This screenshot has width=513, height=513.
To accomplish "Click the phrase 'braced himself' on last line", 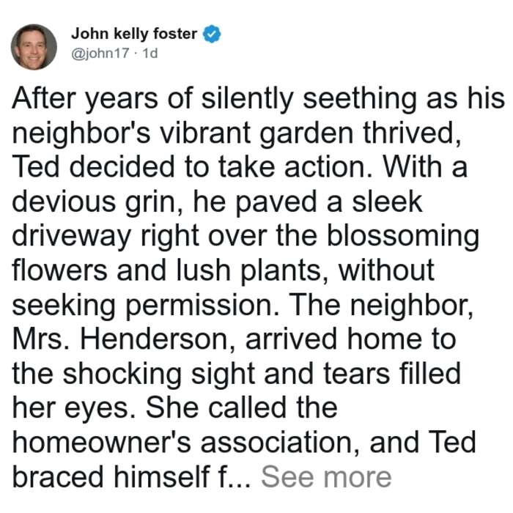I will [x=111, y=477].
